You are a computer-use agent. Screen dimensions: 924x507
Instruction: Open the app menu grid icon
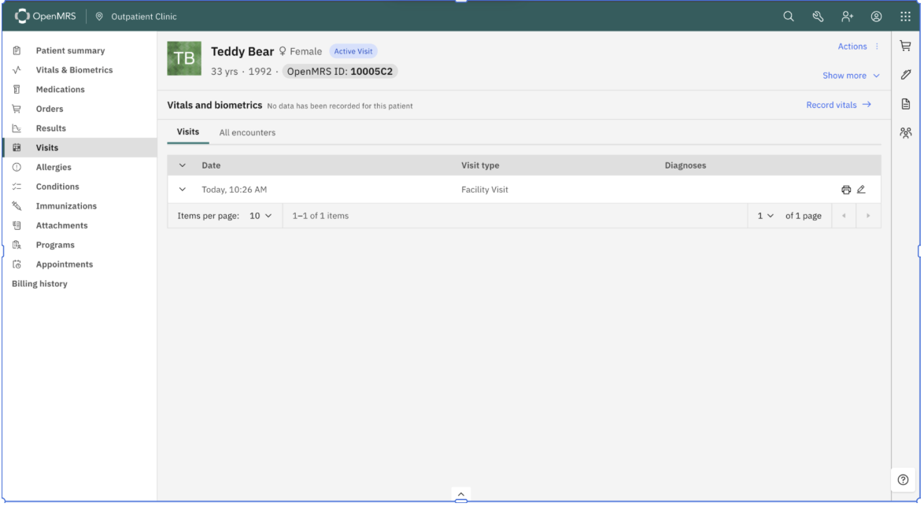coord(905,17)
